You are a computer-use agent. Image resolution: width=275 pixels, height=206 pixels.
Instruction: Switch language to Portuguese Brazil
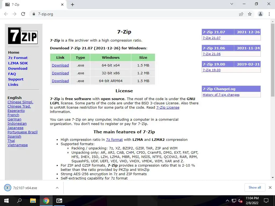(x=23, y=132)
